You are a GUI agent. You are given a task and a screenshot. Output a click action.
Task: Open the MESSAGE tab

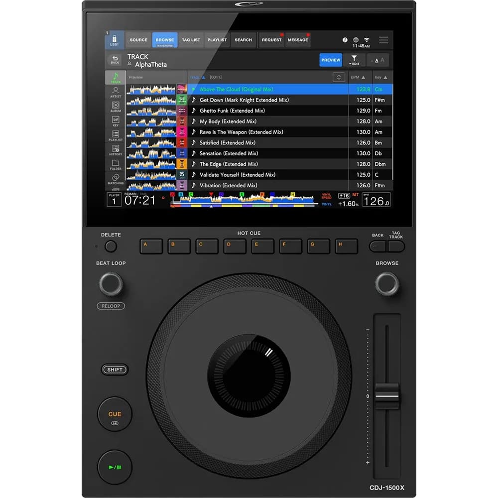pos(298,40)
